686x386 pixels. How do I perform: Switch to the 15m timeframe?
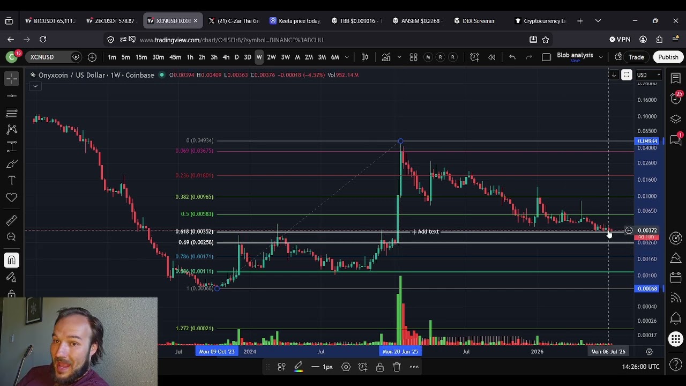141,57
